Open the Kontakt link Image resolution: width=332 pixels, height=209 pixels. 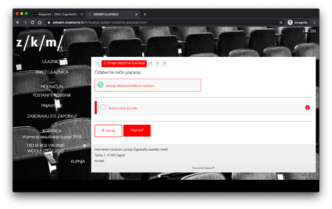pyautogui.click(x=99, y=161)
